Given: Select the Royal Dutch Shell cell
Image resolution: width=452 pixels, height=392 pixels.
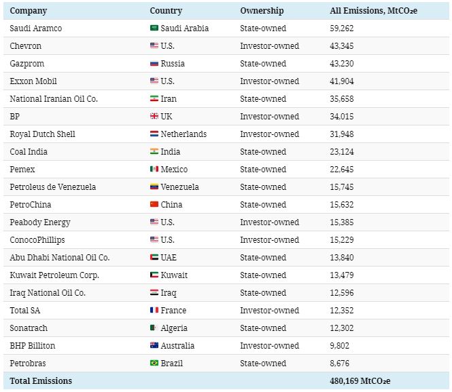Looking at the screenshot, I should click(42, 134).
